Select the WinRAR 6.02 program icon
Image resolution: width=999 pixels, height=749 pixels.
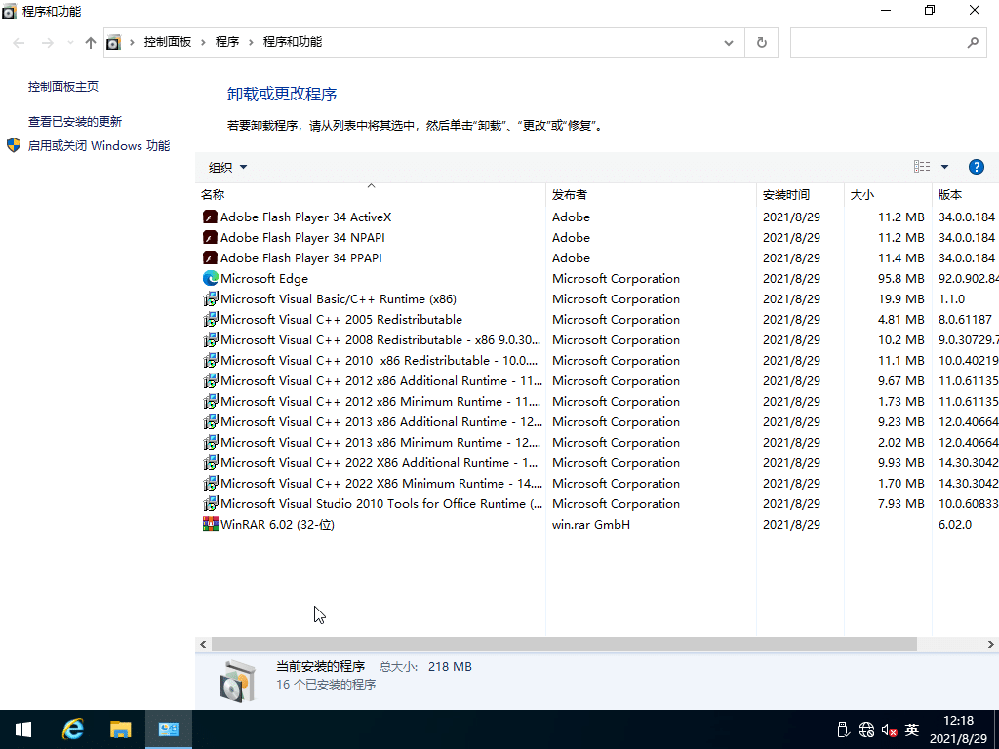point(210,524)
